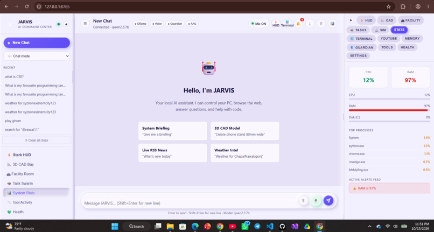Open the 'RAM is 97%' alert

pyautogui.click(x=389, y=188)
